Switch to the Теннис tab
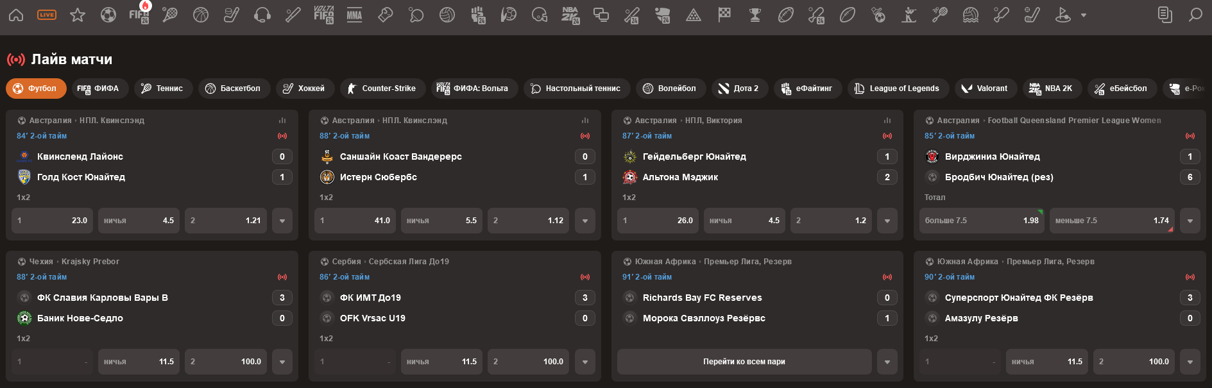1212x388 pixels. (163, 89)
